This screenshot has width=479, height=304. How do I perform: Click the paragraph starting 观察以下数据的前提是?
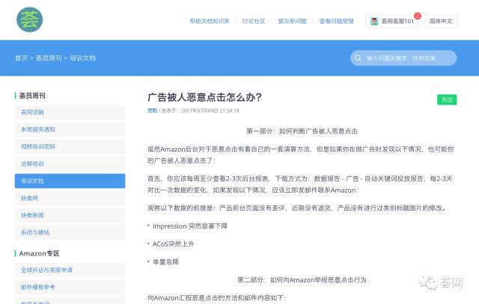coord(298,208)
